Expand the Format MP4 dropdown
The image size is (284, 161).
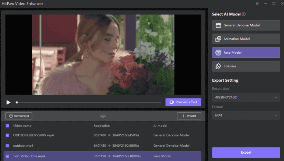[246, 116]
